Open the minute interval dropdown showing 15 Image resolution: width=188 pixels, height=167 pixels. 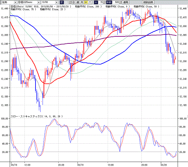click(x=104, y=2)
